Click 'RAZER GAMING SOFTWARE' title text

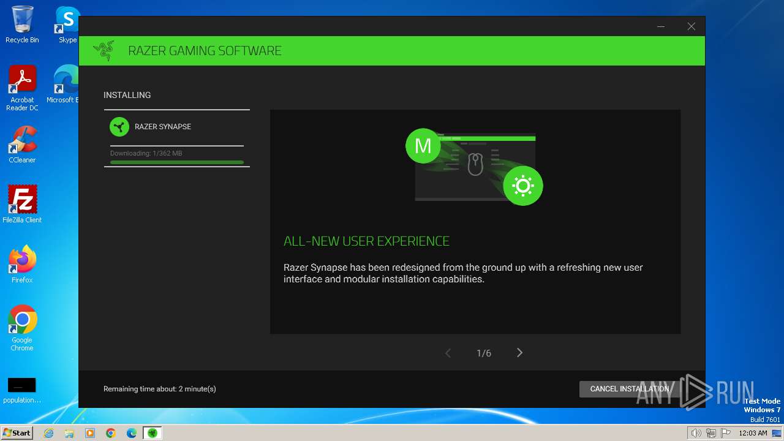coord(205,51)
